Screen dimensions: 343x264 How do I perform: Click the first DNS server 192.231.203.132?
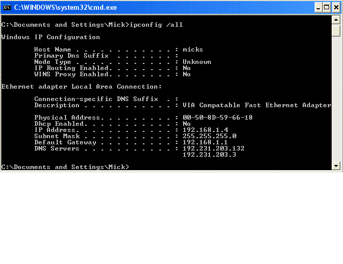tap(214, 148)
